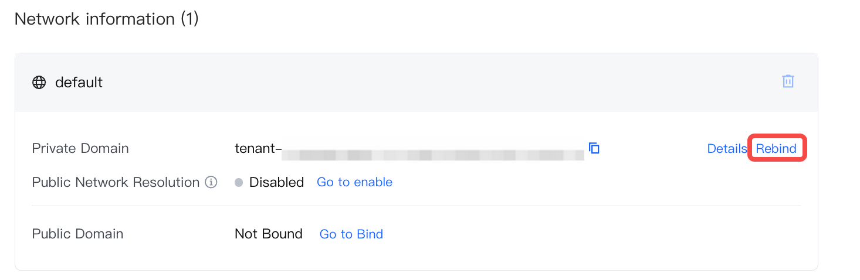Open Details for the private domain
Viewport: 860px width, 280px height.
click(726, 148)
